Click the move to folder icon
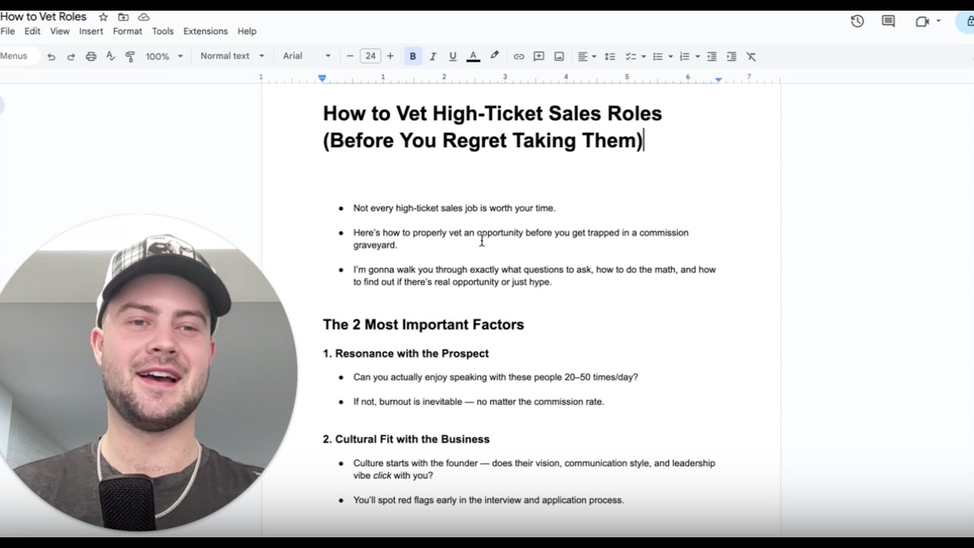The height and width of the screenshot is (548, 974). click(x=123, y=17)
